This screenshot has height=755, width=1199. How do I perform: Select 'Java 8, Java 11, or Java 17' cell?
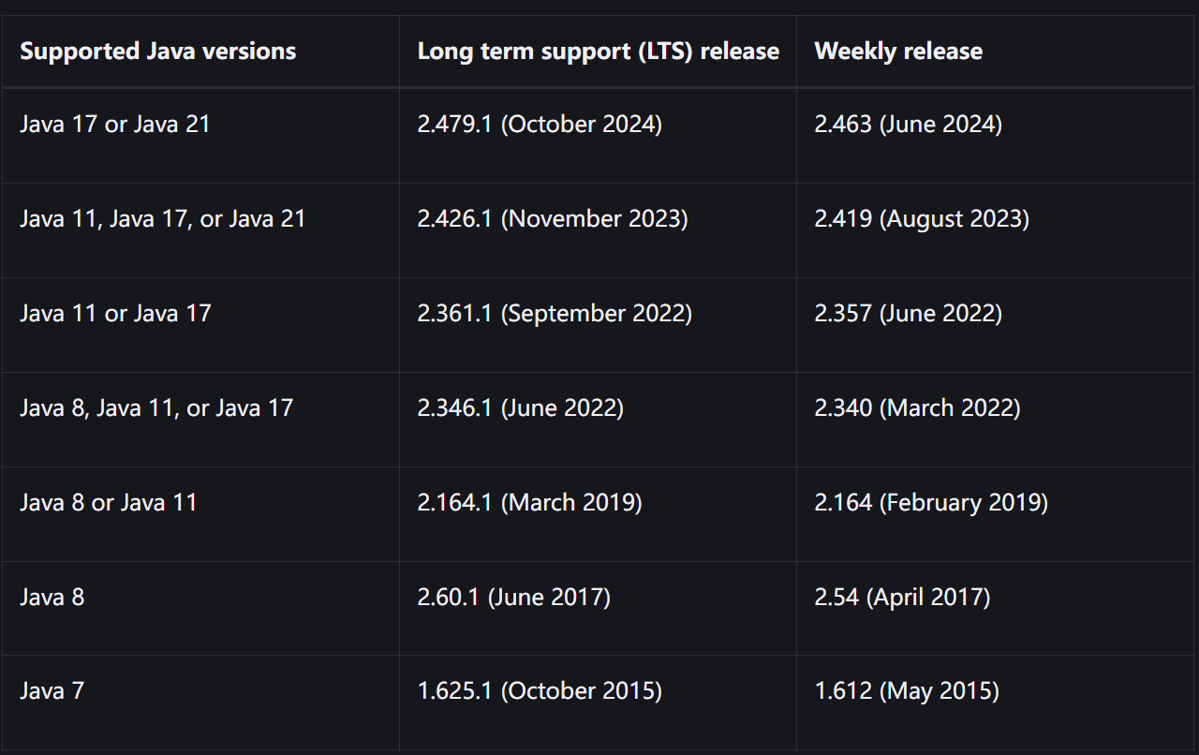point(156,408)
